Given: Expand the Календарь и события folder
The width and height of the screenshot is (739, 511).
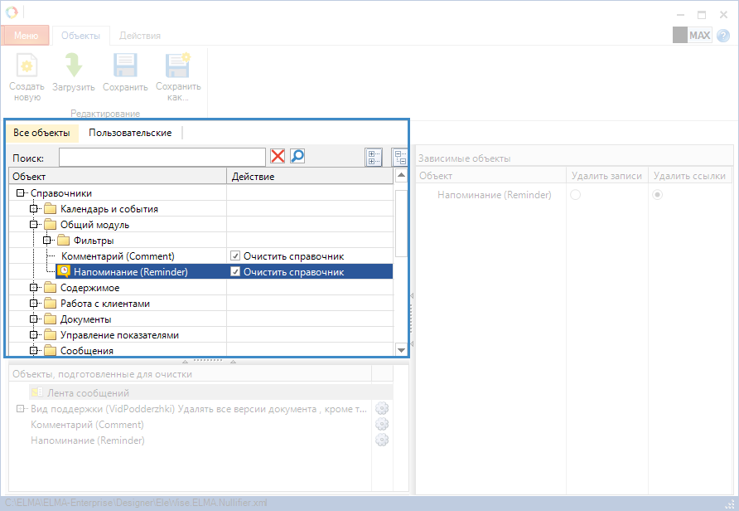Looking at the screenshot, I should pyautogui.click(x=35, y=209).
